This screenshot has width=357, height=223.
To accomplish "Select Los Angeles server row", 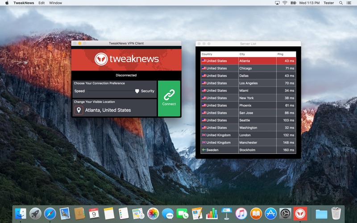I will (248, 83).
